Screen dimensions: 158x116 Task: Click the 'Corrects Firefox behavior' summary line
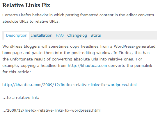pyautogui.click(x=78, y=15)
